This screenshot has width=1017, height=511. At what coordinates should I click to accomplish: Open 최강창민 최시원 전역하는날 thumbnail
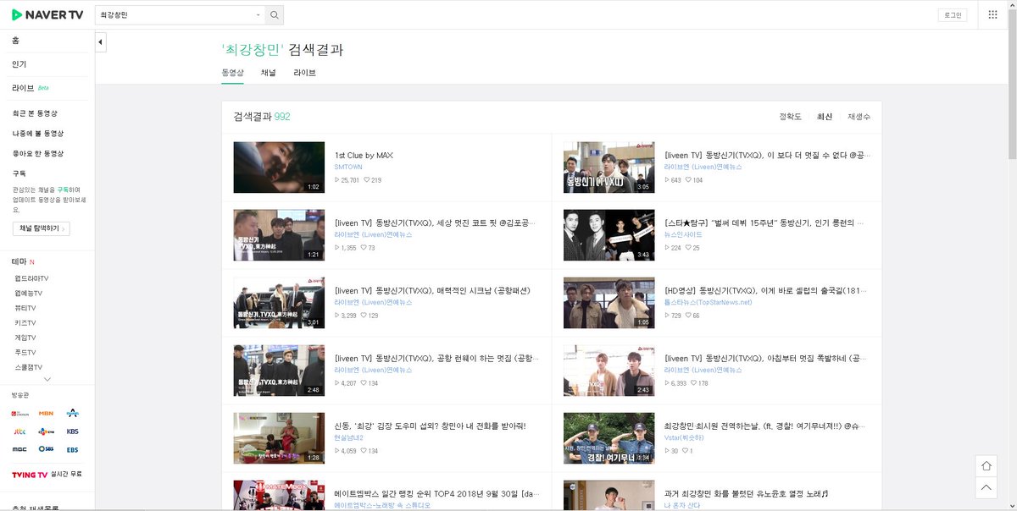pyautogui.click(x=609, y=438)
